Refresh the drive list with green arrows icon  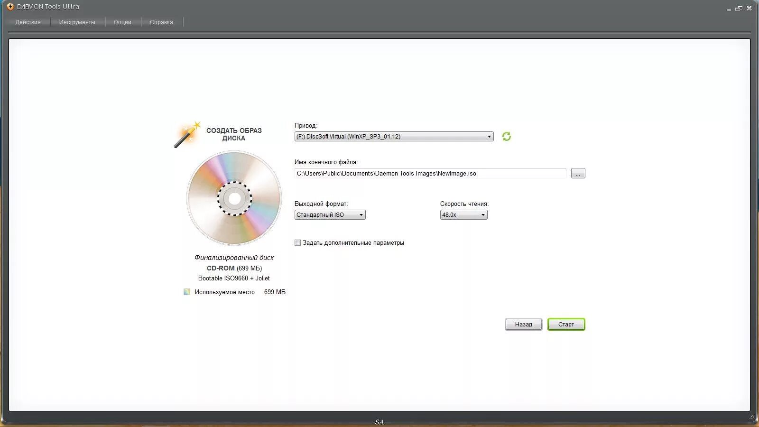(x=507, y=137)
